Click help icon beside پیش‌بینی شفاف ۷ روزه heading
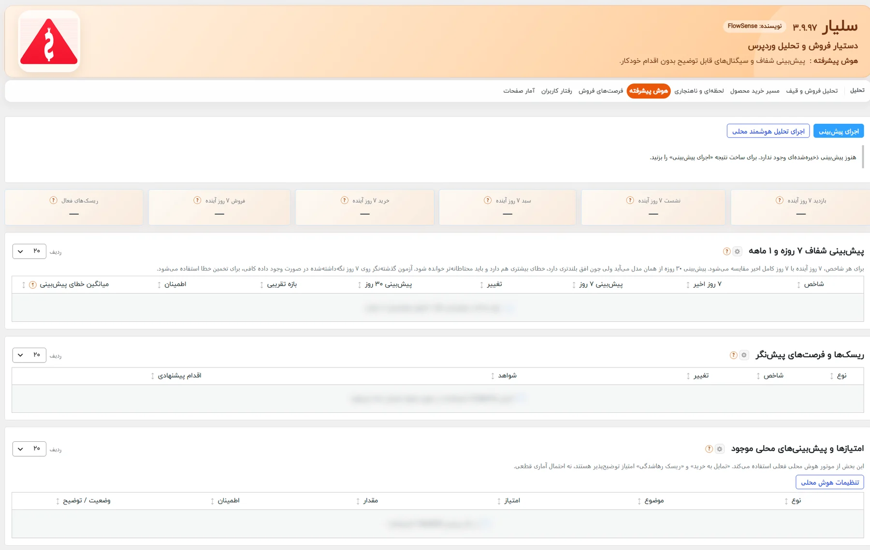This screenshot has height=550, width=870. 726,251
